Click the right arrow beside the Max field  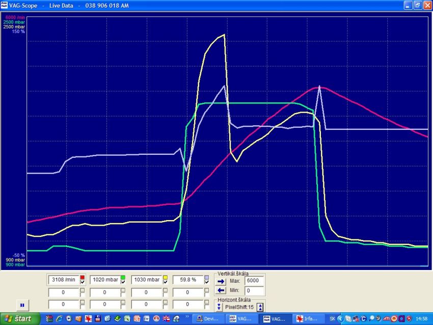click(x=221, y=281)
